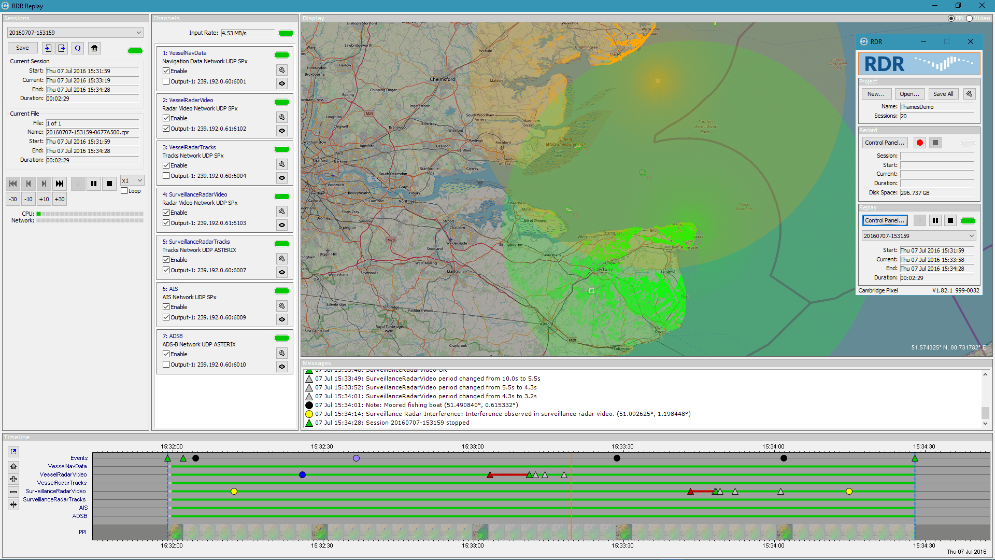The width and height of the screenshot is (995, 560).
Task: Open the replay session dropdown in RDR window
Action: pyautogui.click(x=918, y=235)
